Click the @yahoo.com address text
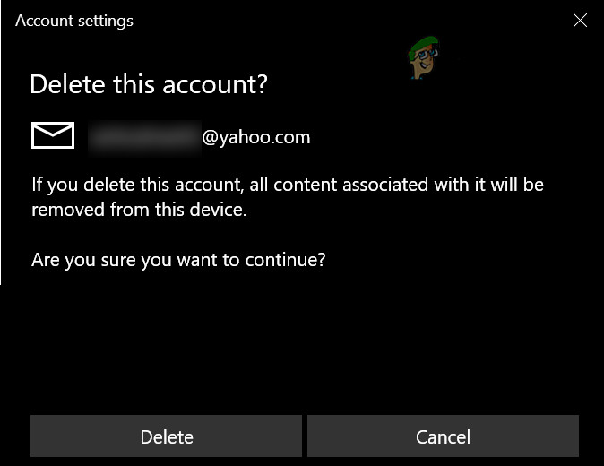This screenshot has height=466, width=604. tap(256, 137)
